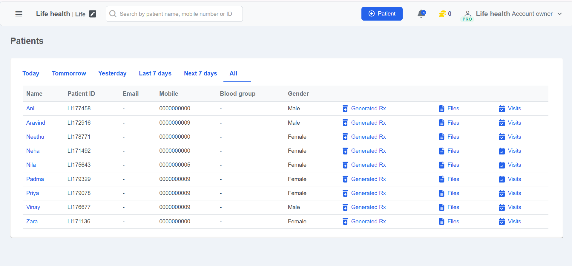Select the Last 7 days tab
Screen dimensions: 572x266
tap(155, 73)
